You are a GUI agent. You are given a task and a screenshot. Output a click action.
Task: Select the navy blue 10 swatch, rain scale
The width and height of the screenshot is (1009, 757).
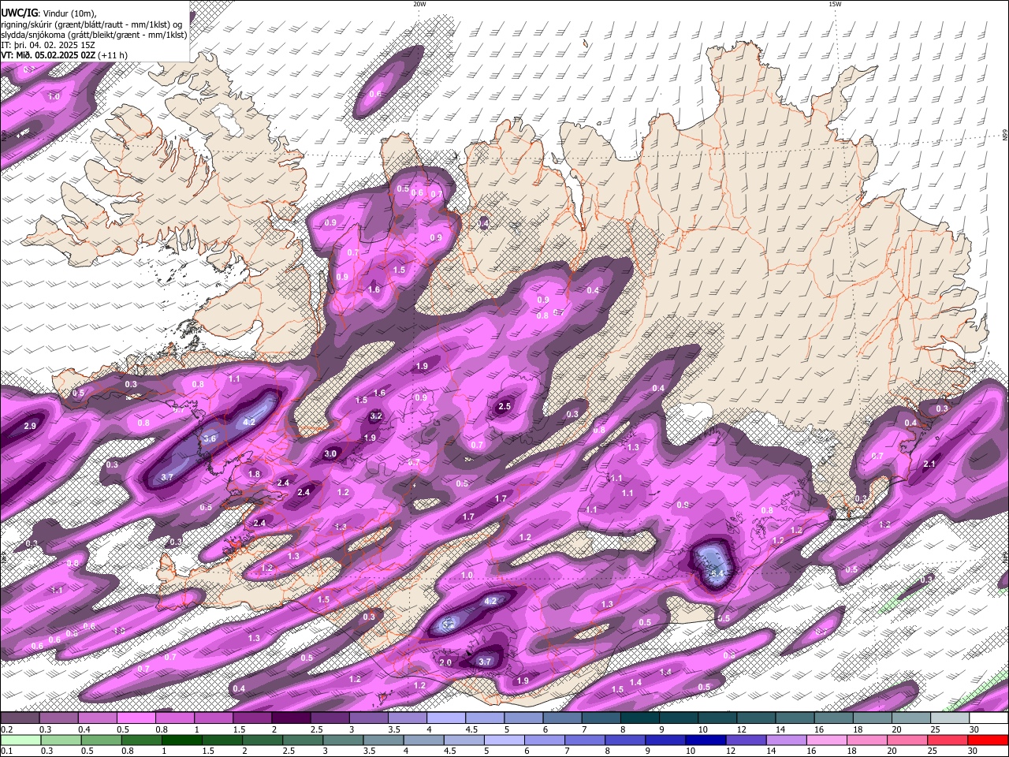click(x=706, y=740)
